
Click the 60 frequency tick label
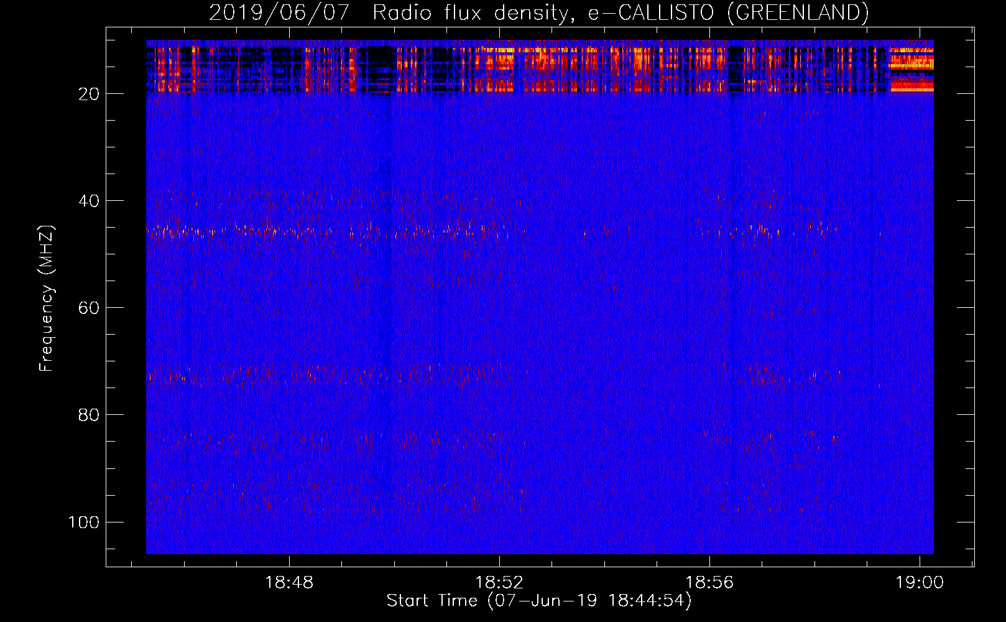pos(89,308)
